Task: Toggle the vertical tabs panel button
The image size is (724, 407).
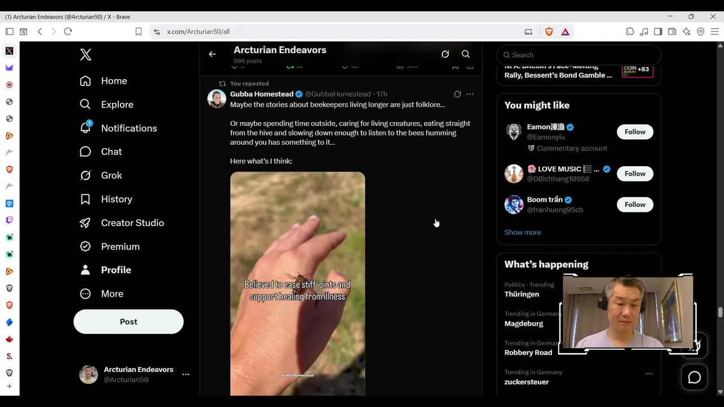Action: click(10, 32)
